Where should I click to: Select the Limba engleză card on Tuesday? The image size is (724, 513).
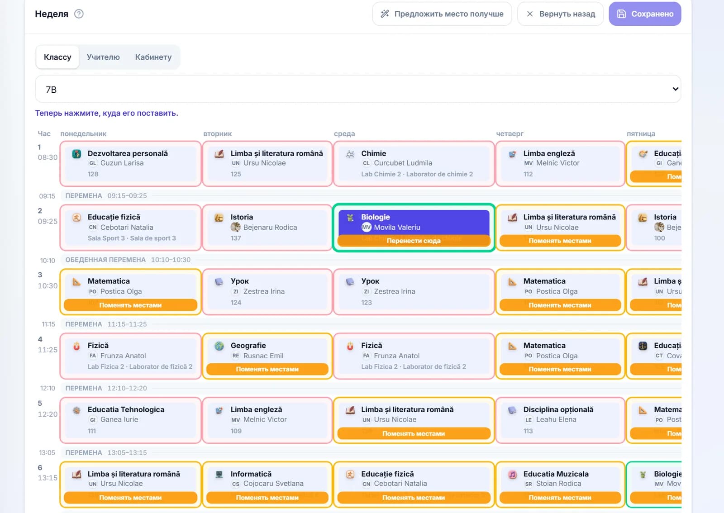click(x=267, y=420)
